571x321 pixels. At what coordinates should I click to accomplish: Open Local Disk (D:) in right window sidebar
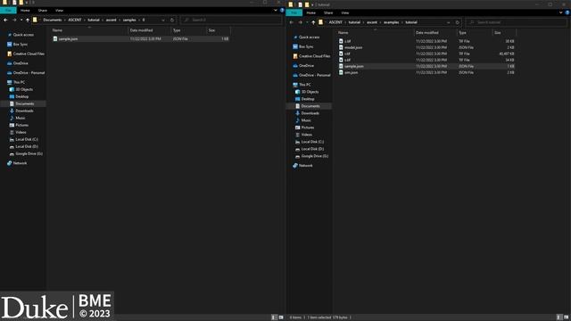(x=312, y=149)
